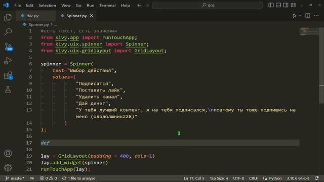This screenshot has height=182, width=324.
Task: Run the Python file with play button
Action: 294,16
